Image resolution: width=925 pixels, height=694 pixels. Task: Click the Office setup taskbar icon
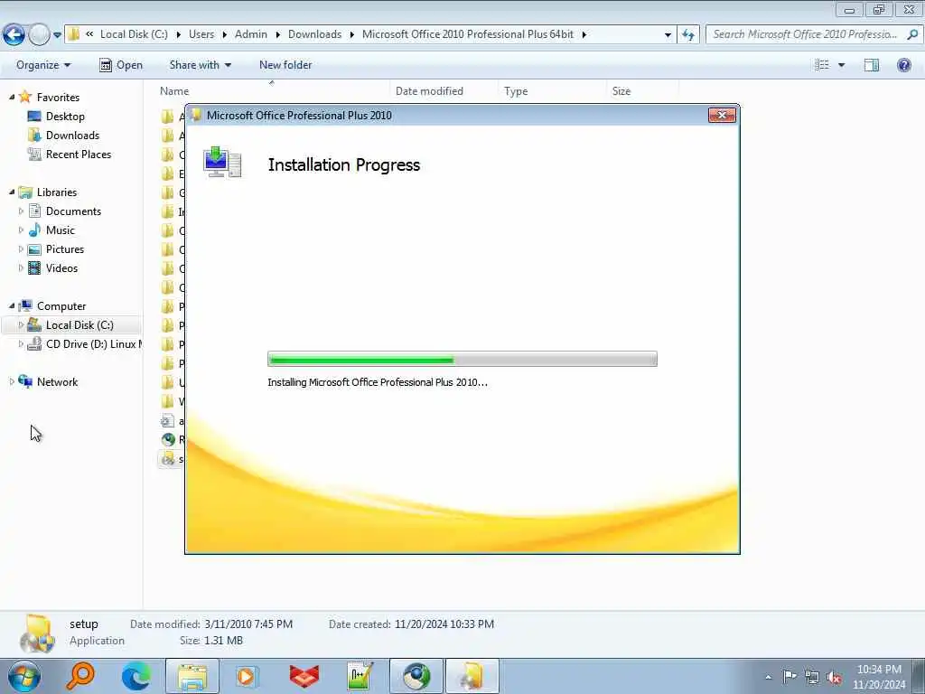click(472, 676)
